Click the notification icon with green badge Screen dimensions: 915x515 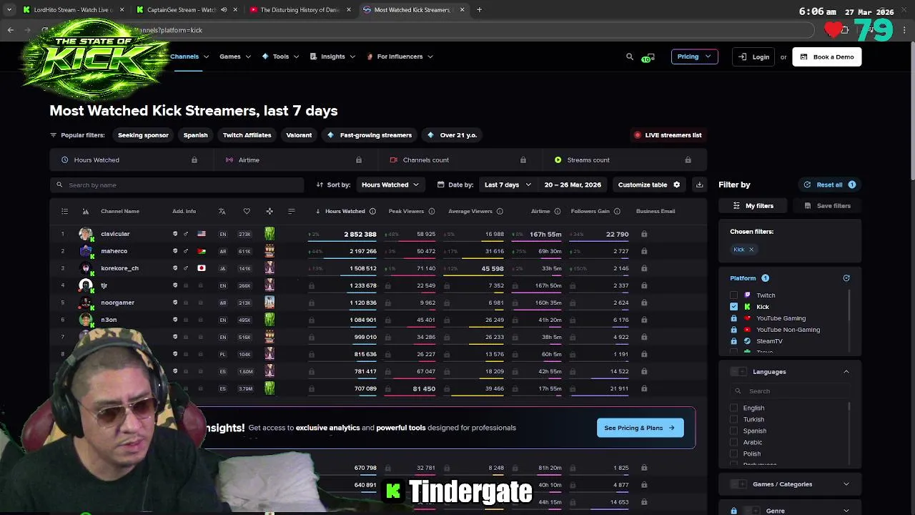tap(648, 57)
